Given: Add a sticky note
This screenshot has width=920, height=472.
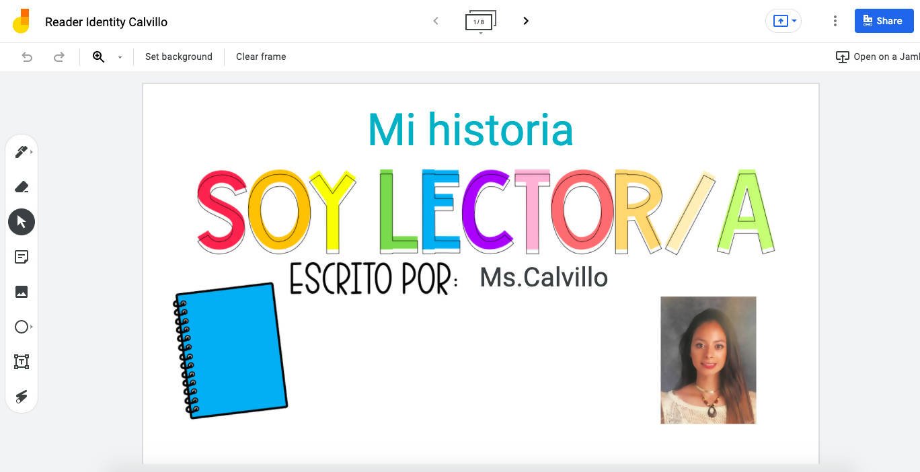Looking at the screenshot, I should (x=21, y=257).
